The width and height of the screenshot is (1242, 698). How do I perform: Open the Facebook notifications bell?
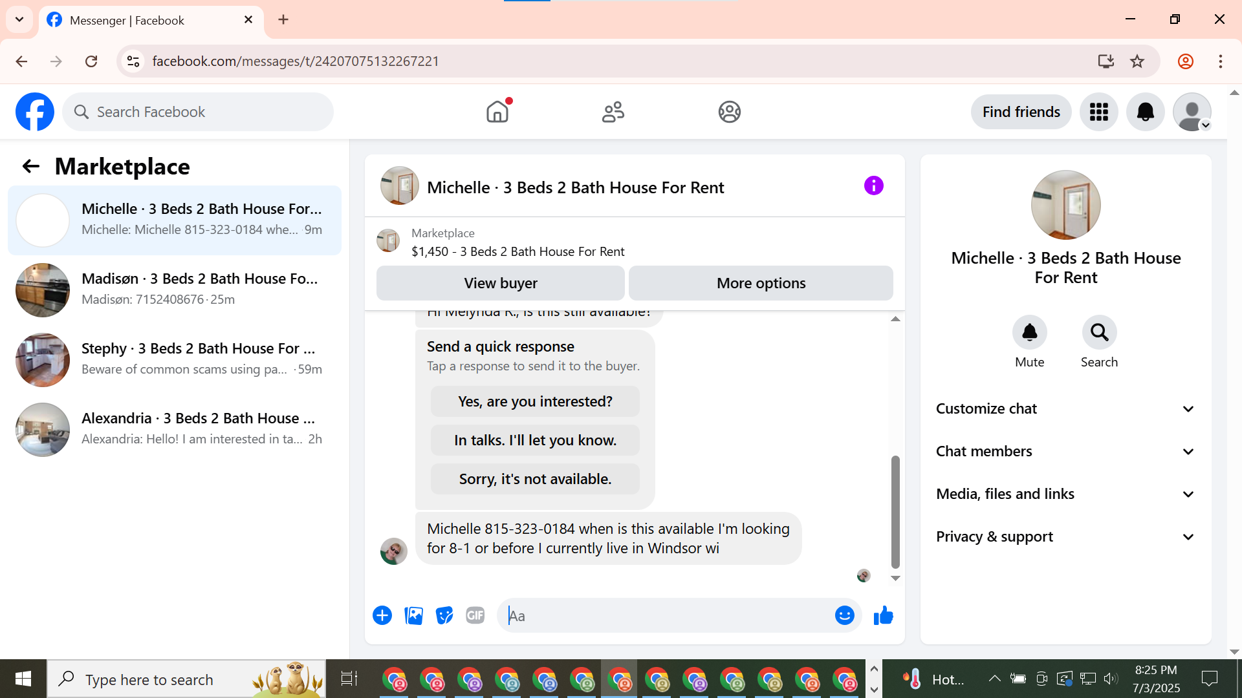tap(1145, 112)
